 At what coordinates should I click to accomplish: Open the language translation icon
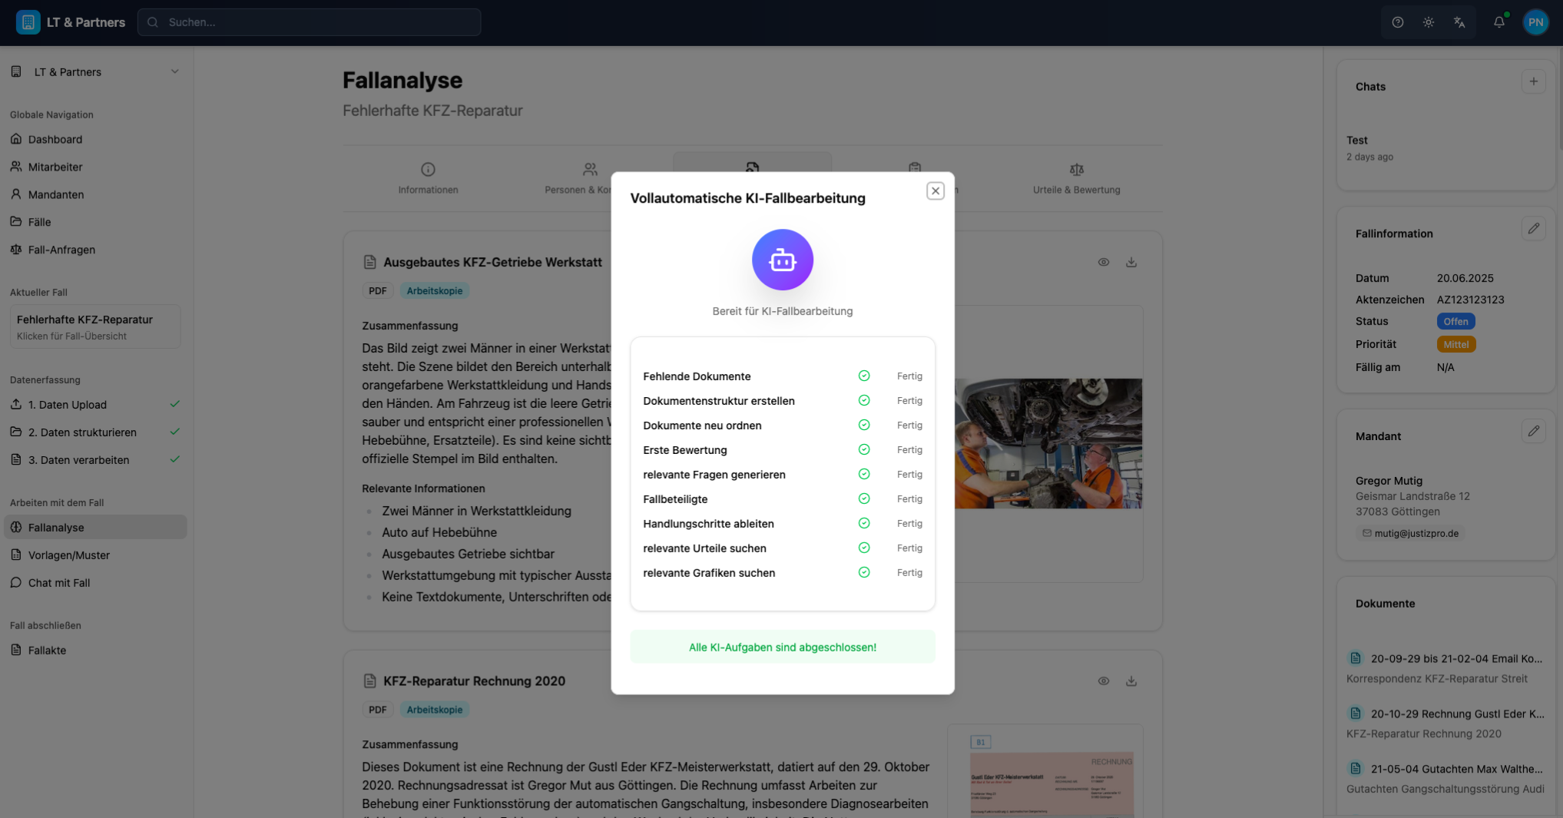point(1459,22)
